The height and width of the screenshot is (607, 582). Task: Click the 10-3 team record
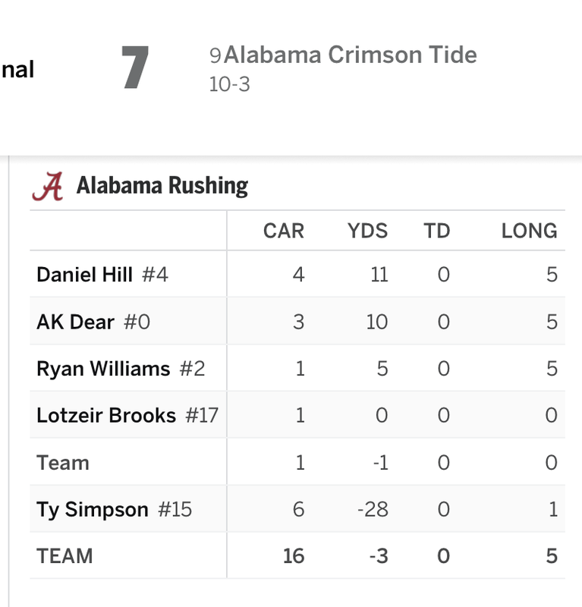click(x=229, y=84)
